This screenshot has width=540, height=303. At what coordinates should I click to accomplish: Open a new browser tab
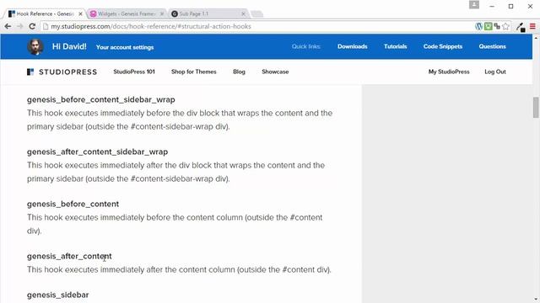click(256, 14)
